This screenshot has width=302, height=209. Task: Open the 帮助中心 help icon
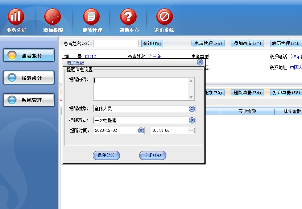pos(128,17)
